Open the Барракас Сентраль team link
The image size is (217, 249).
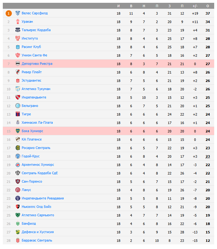[x=37, y=240]
